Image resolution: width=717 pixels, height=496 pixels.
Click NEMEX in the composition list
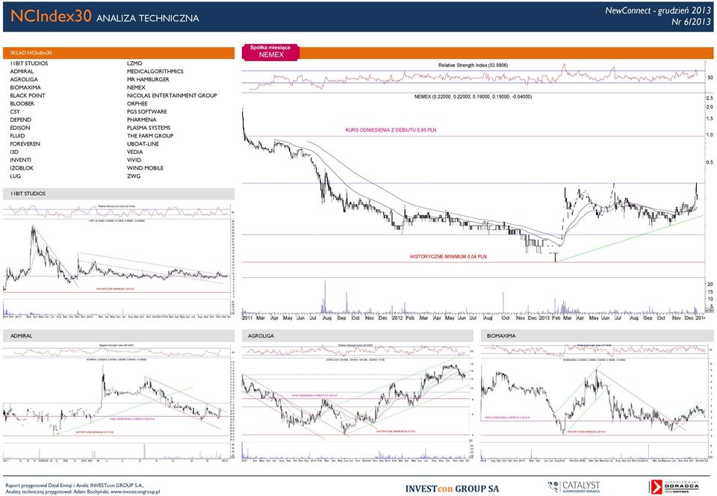tap(136, 87)
